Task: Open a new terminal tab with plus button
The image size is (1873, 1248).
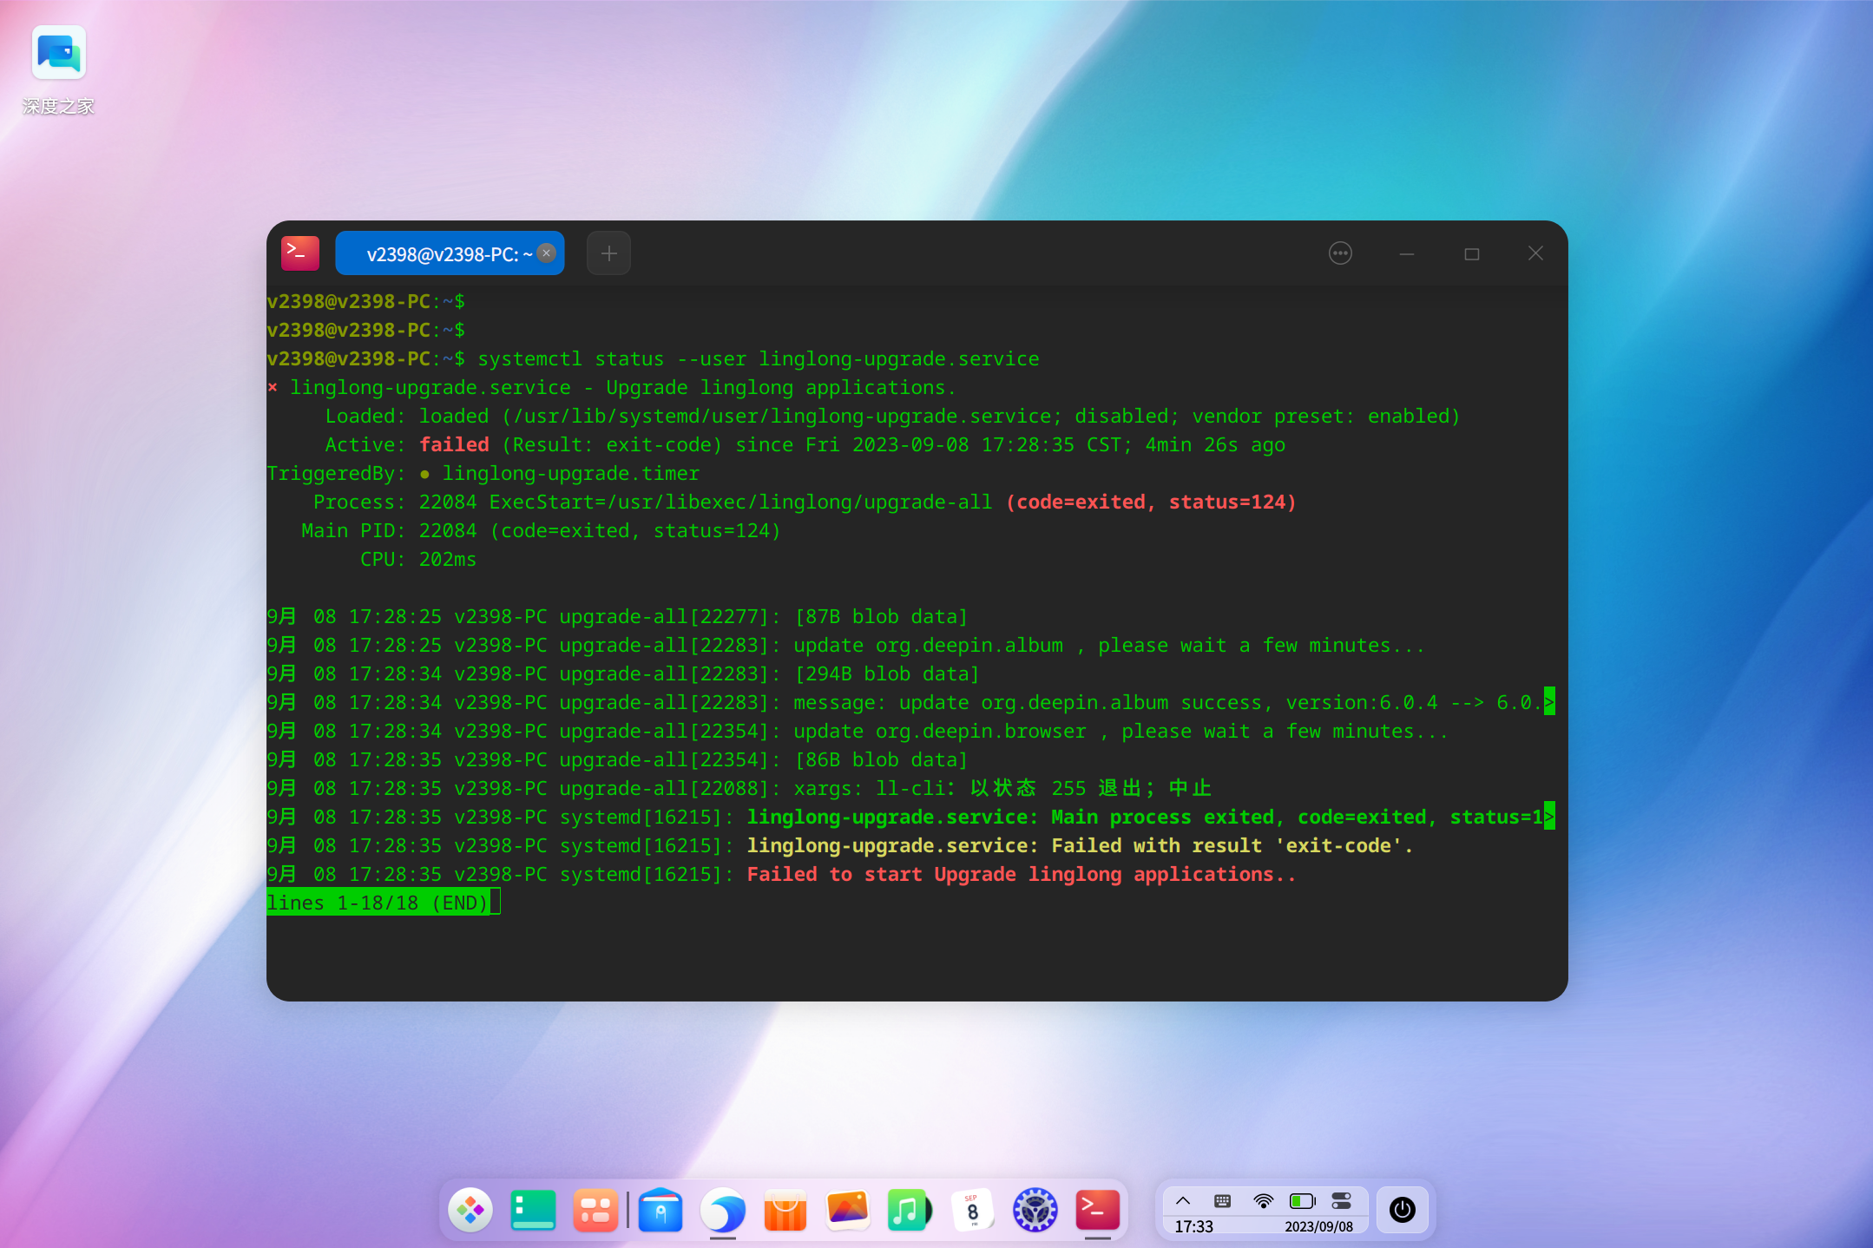Action: pos(608,253)
